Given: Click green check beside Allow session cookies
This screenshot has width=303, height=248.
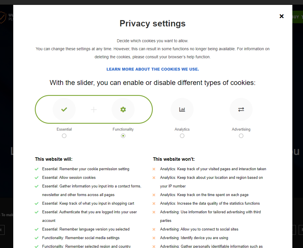Looking at the screenshot, I should point(37,178).
